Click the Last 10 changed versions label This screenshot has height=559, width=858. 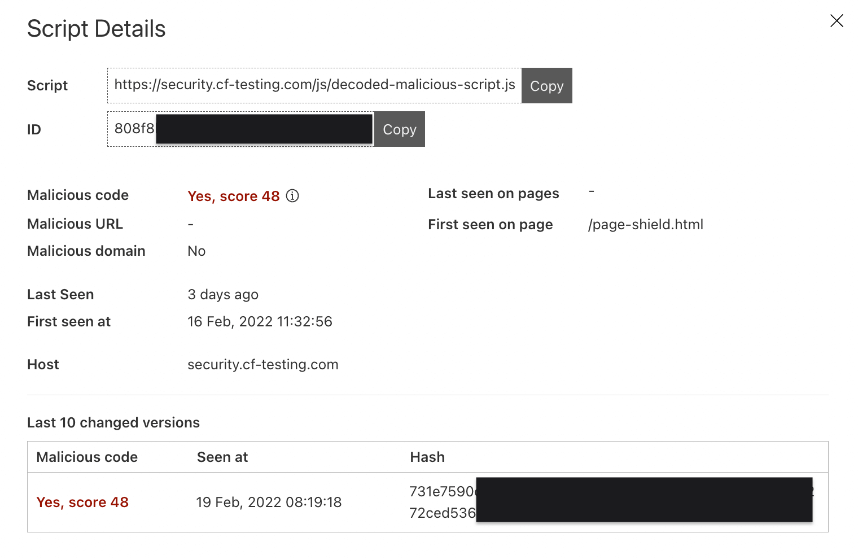(x=113, y=422)
